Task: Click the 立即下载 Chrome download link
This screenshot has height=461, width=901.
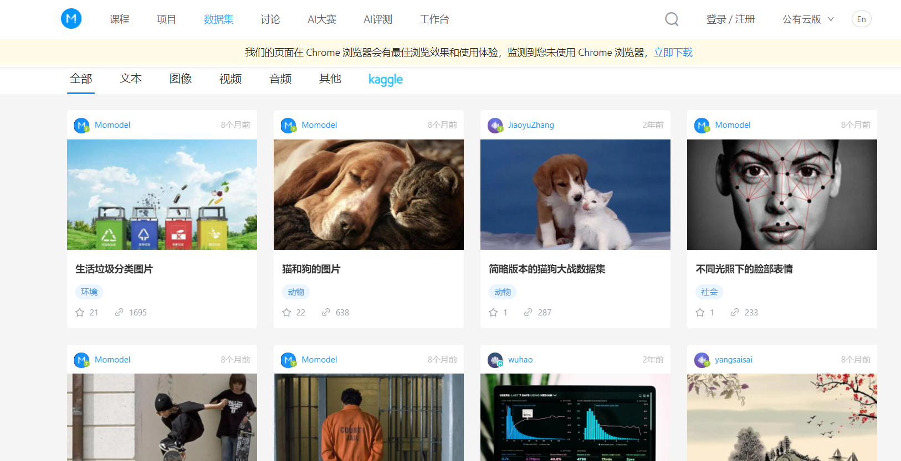Action: pyautogui.click(x=673, y=53)
